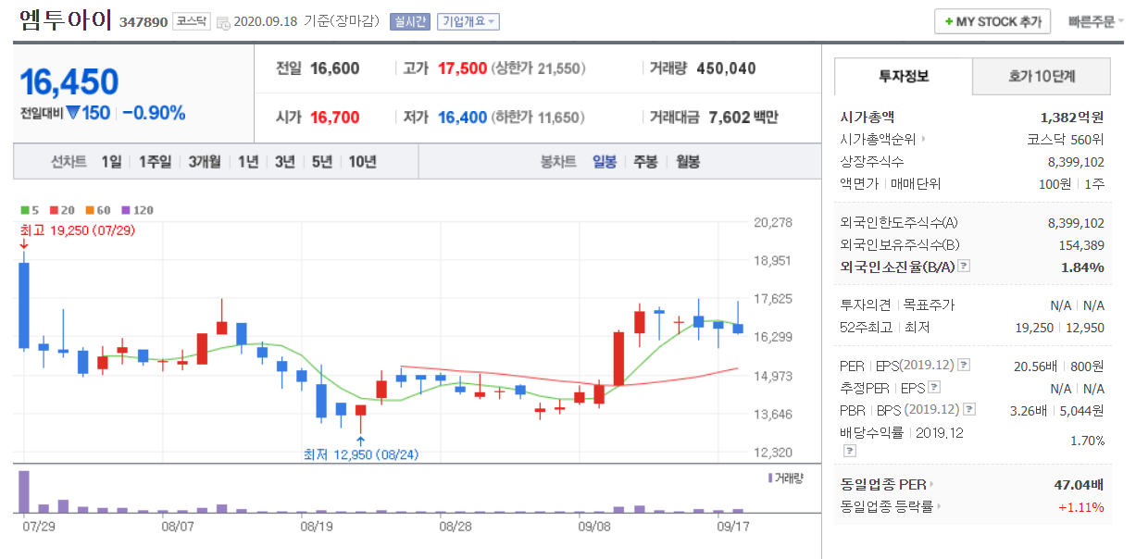Click the 최고 19,250 (07/29) marker label

pyautogui.click(x=80, y=230)
